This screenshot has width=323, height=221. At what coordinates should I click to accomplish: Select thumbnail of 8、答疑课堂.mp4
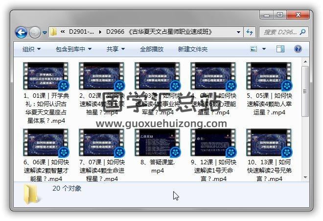158,143
